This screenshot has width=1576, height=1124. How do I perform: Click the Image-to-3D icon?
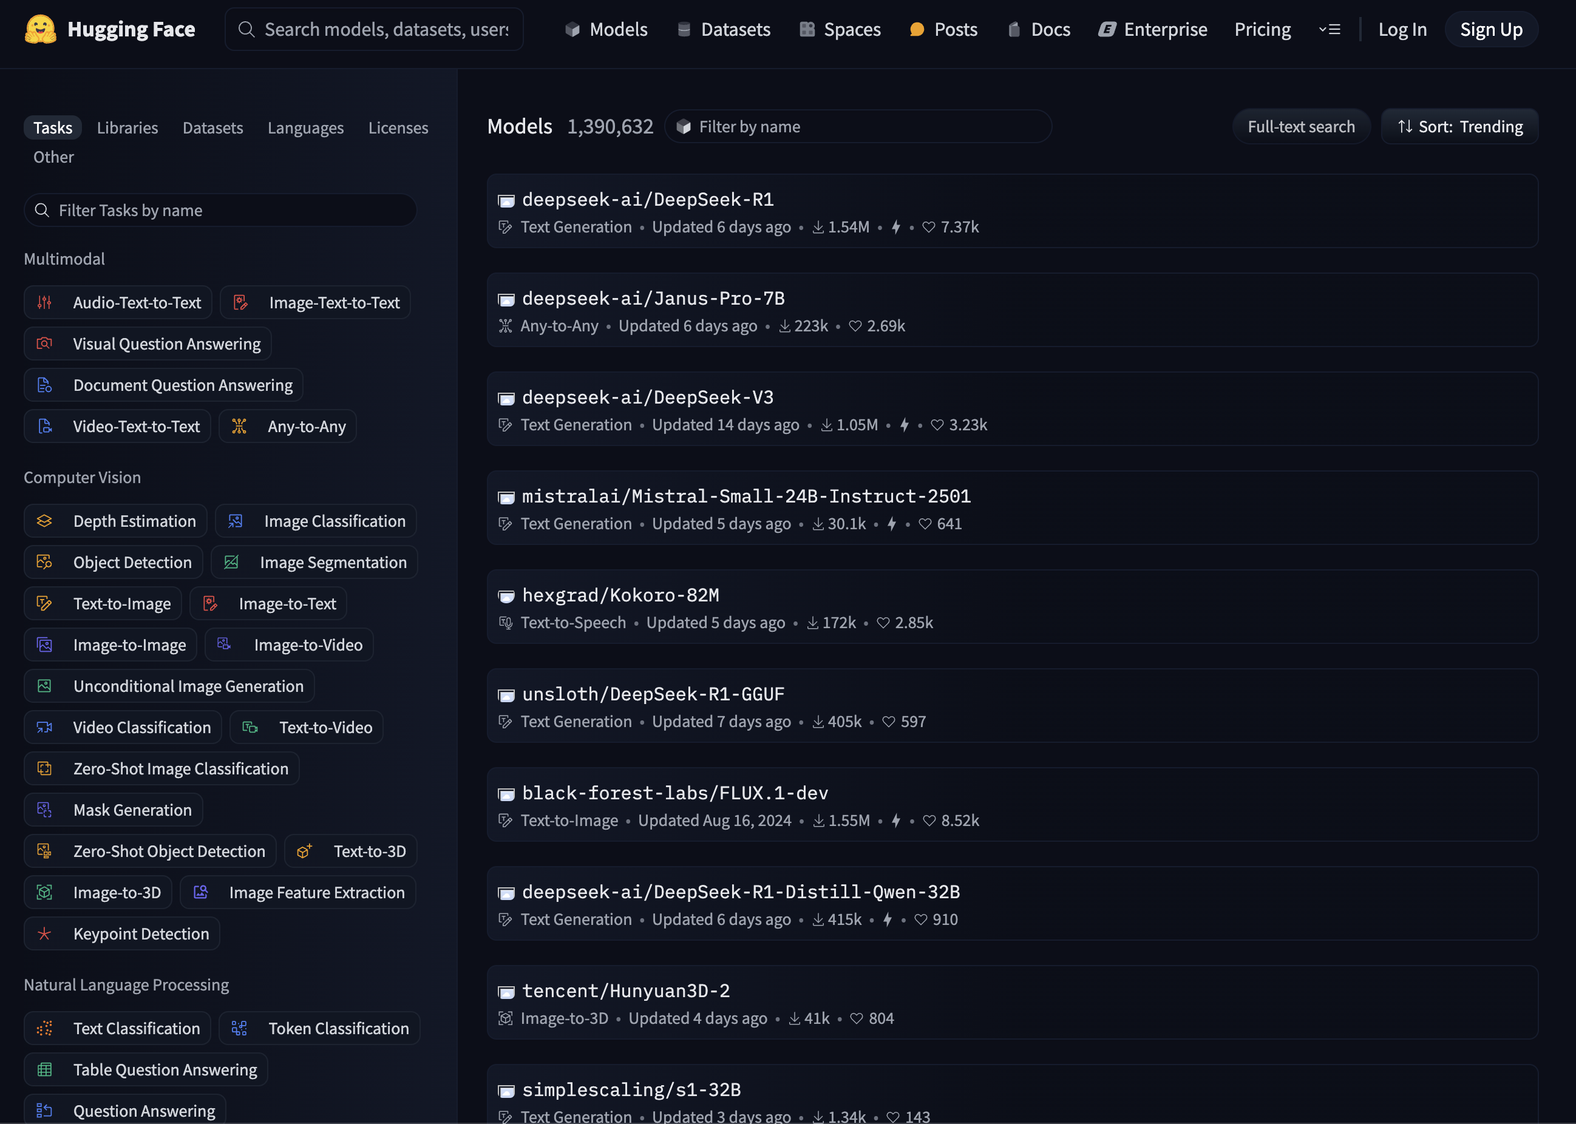click(x=44, y=892)
